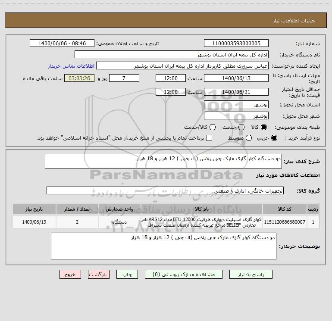Click the remaining time 03:03:26 field
The height and width of the screenshot is (321, 332).
[x=79, y=78]
